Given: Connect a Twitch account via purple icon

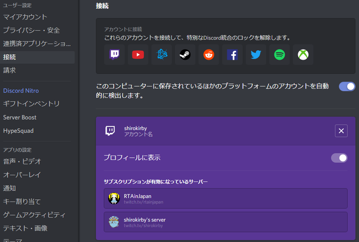Looking at the screenshot, I should tap(114, 55).
